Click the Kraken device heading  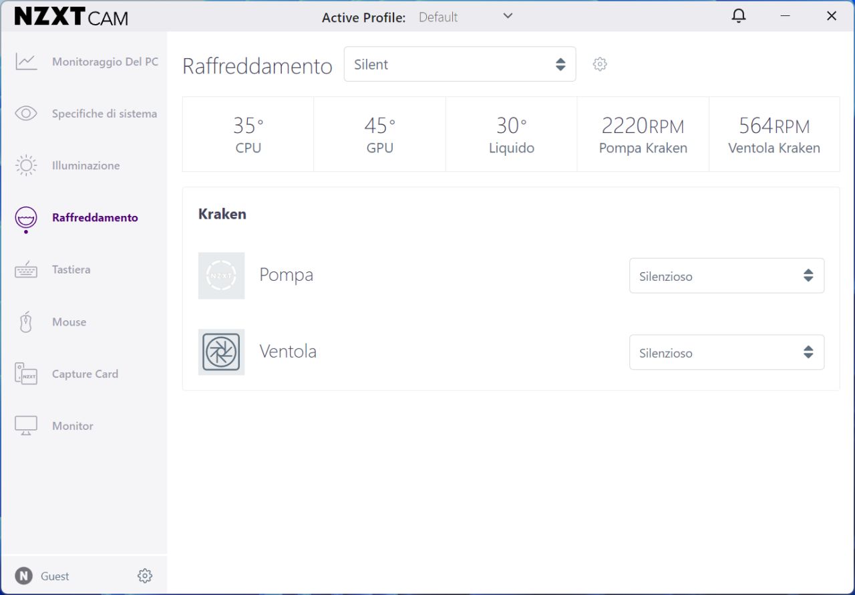[x=222, y=214]
